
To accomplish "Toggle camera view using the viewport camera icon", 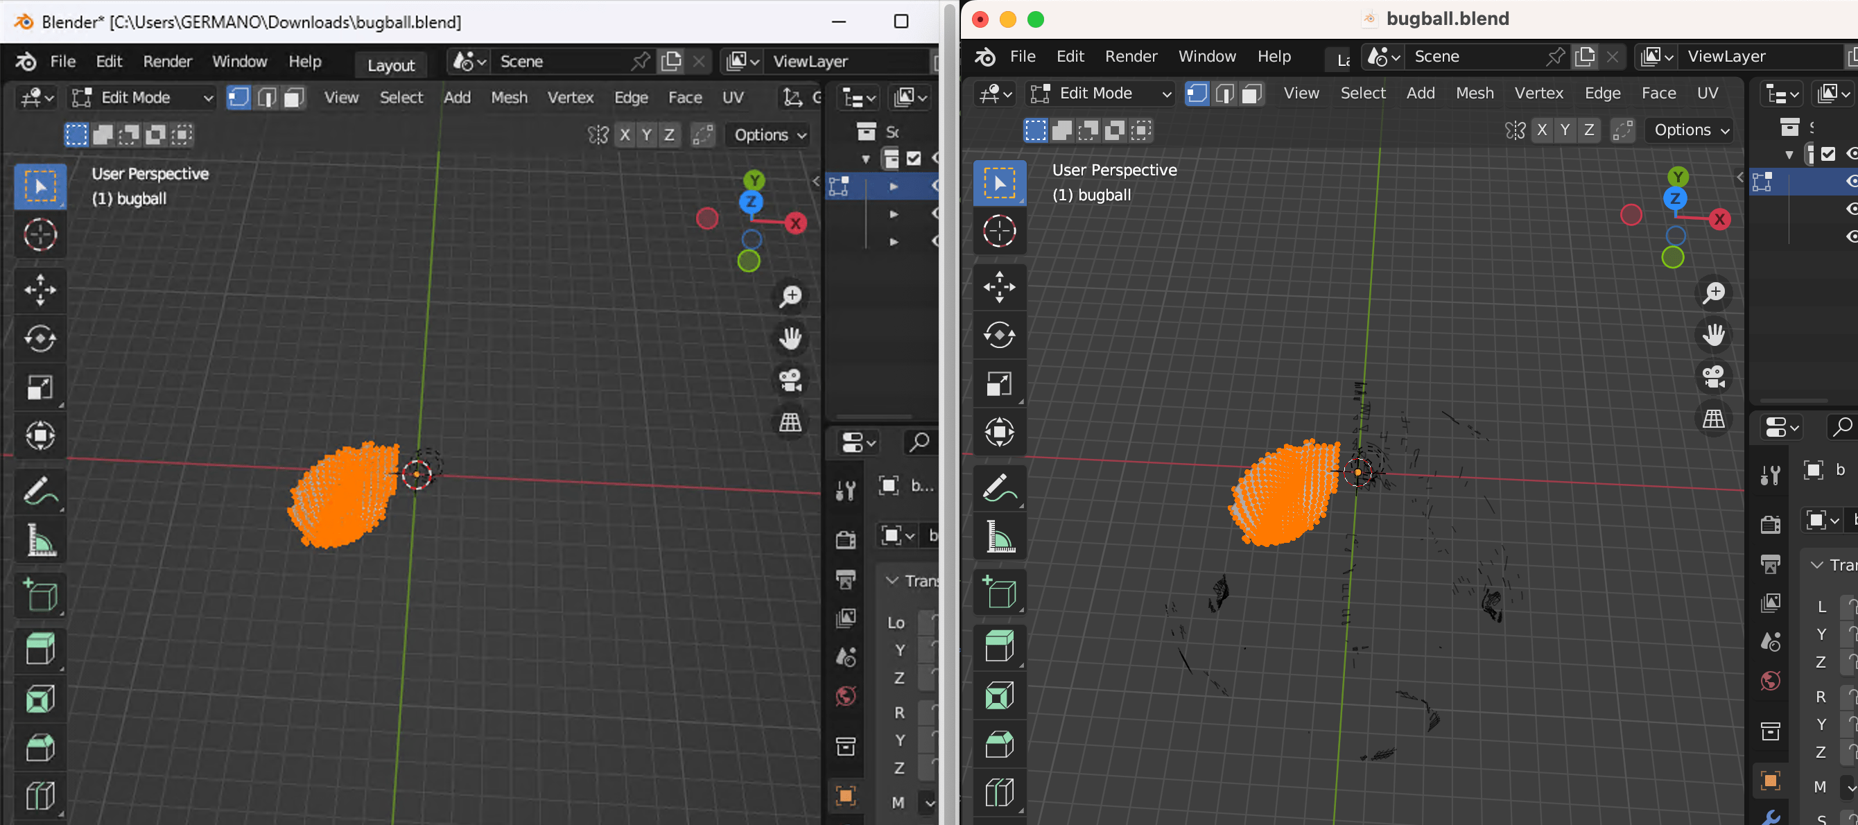I will [790, 381].
